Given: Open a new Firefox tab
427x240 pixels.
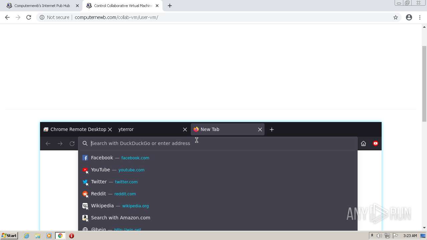Looking at the screenshot, I should pos(272,129).
